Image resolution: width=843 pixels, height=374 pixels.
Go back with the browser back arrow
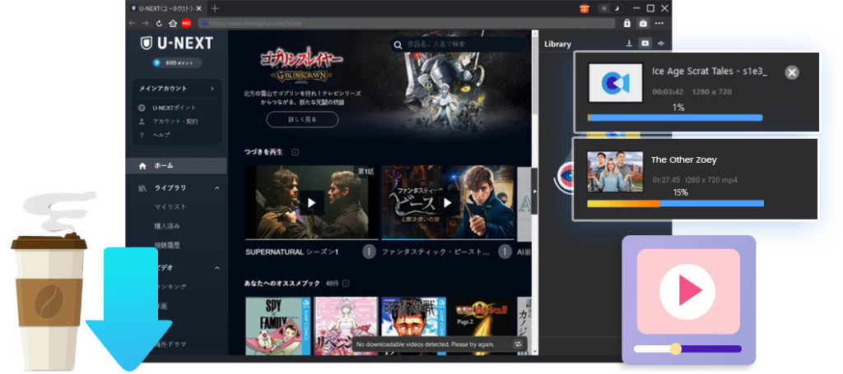133,23
